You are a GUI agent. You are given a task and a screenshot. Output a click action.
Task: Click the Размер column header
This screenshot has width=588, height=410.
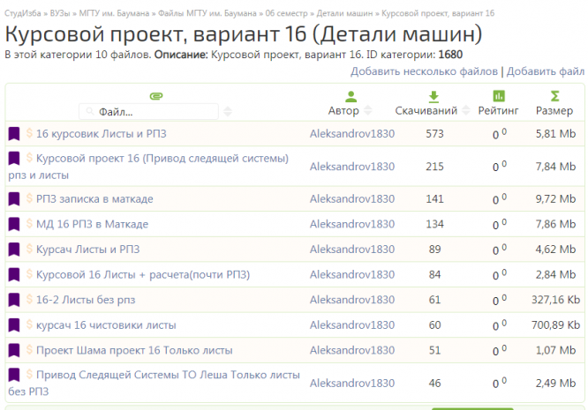tap(554, 110)
